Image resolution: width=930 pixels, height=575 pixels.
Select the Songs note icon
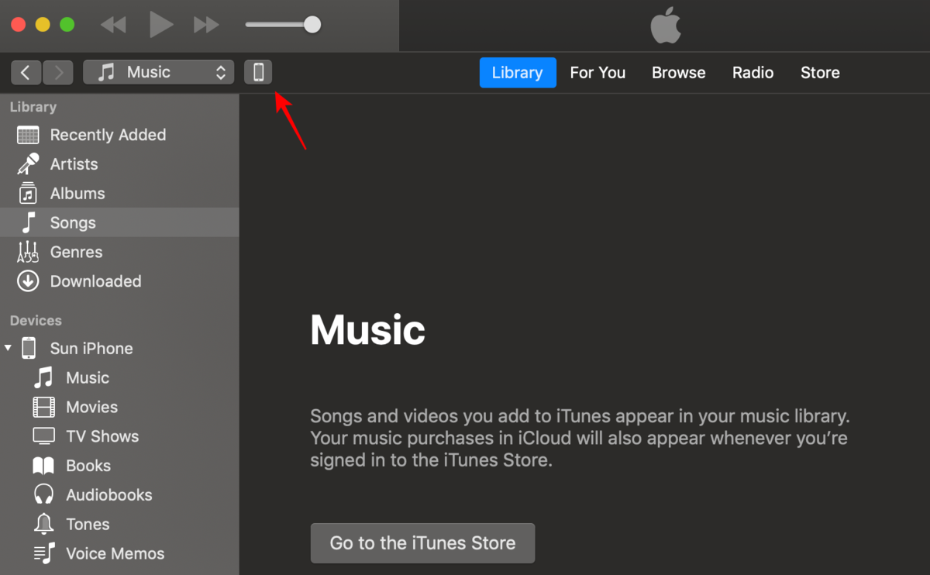pyautogui.click(x=28, y=222)
